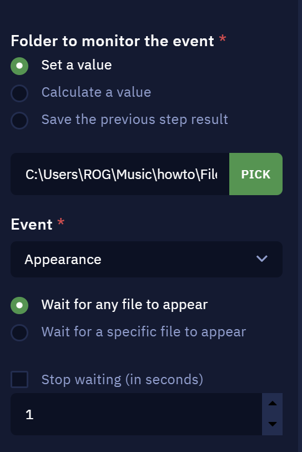Focus the seconds number field showing 1
Viewport: 302px width, 452px height.
tap(136, 414)
